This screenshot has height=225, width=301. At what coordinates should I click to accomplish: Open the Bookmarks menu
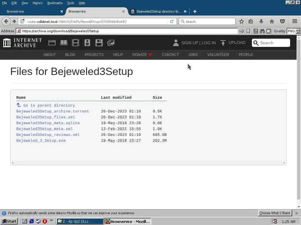pyautogui.click(x=55, y=3)
